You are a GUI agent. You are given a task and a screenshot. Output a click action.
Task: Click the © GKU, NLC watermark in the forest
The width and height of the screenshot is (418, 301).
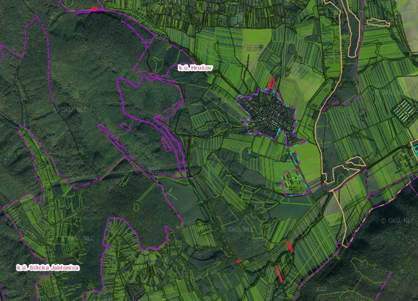71,110
